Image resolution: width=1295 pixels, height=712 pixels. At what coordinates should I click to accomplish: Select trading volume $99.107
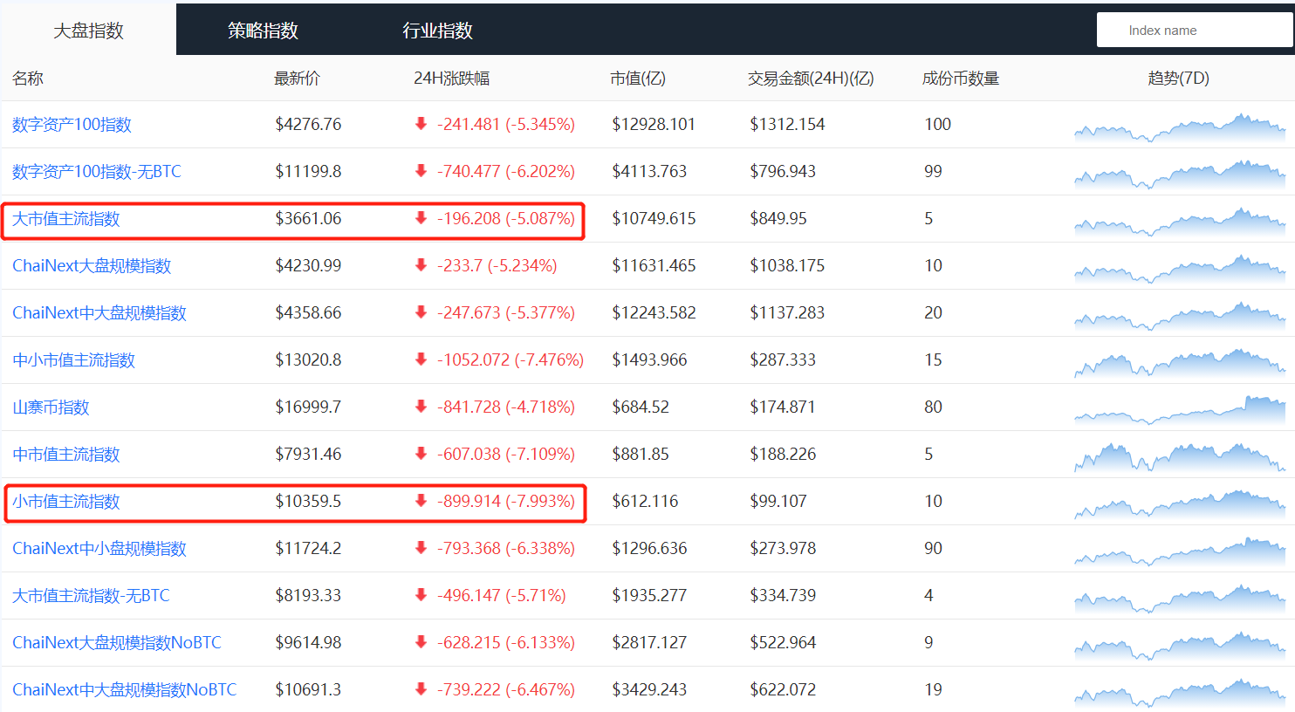[778, 502]
